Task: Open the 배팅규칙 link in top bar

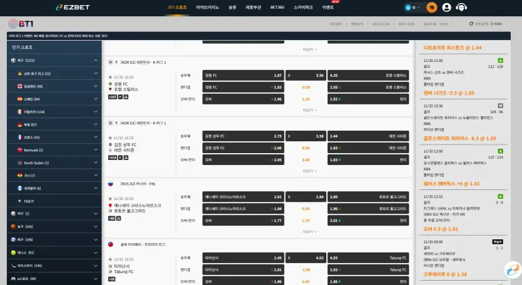Action: click(x=357, y=24)
